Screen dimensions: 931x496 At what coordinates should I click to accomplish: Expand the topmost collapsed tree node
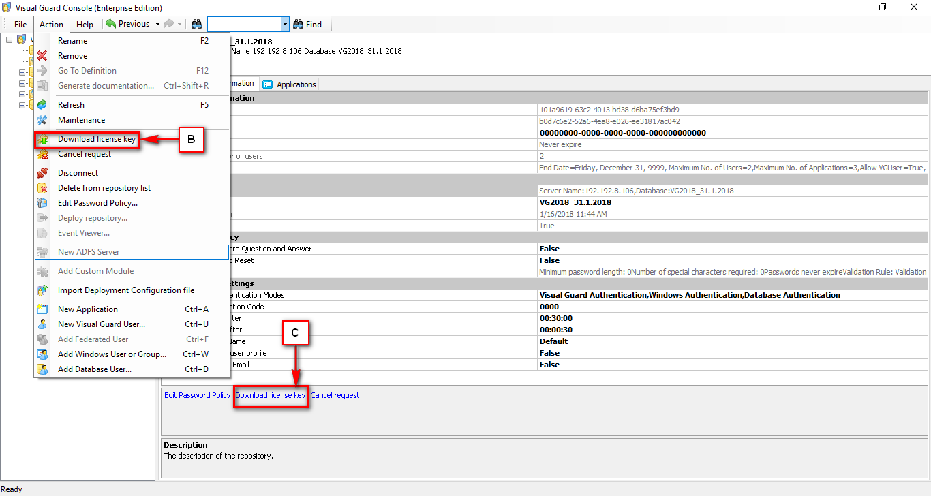[x=22, y=72]
